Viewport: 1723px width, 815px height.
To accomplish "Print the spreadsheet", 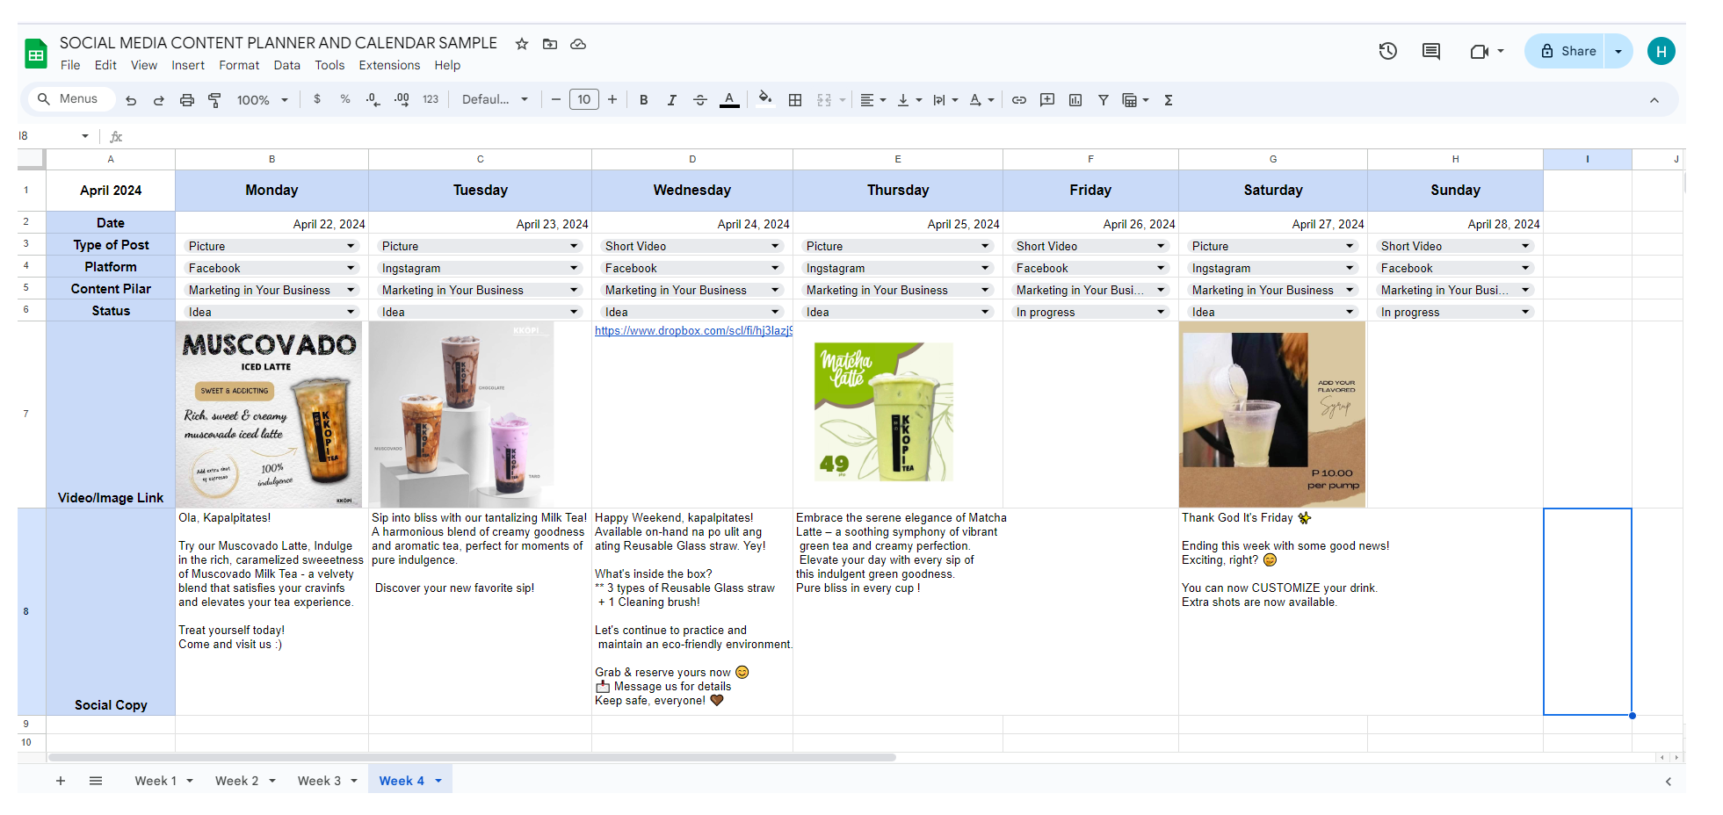I will [x=187, y=100].
